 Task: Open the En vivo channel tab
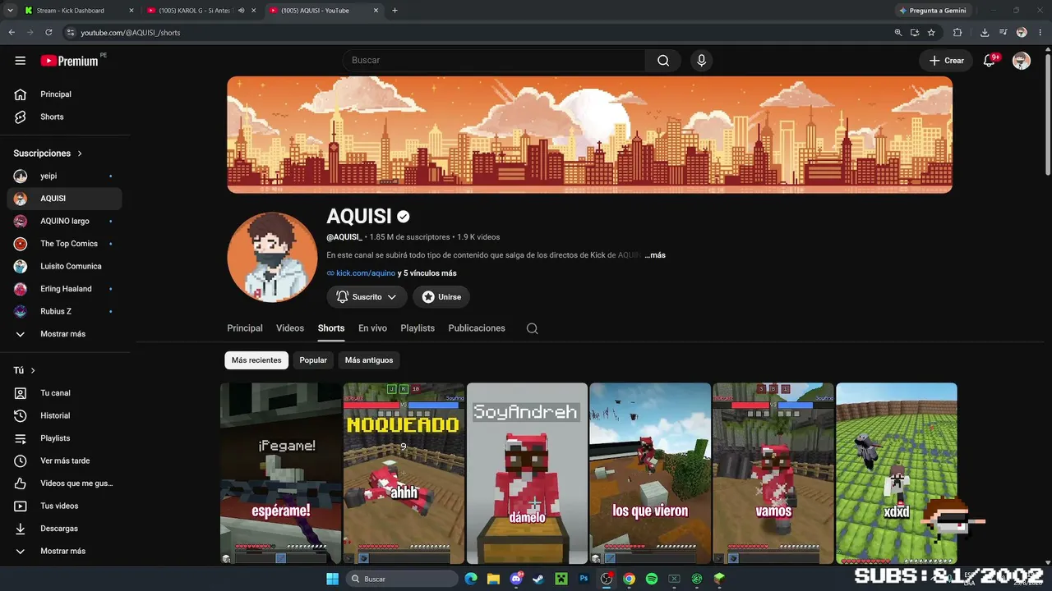pos(372,328)
